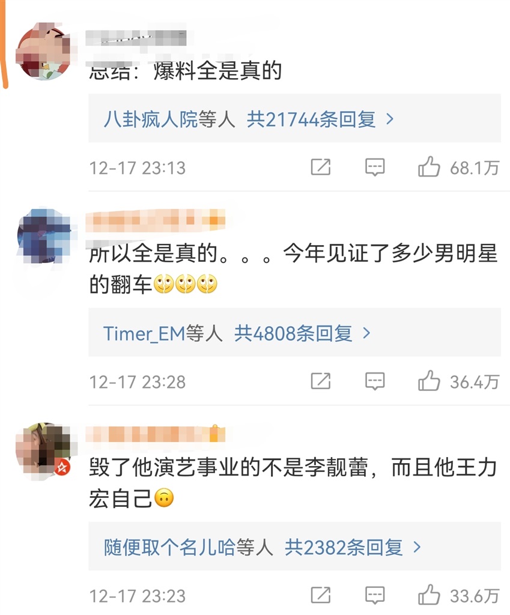
Task: Share the 12-17 23:13 comment
Action: (x=321, y=167)
